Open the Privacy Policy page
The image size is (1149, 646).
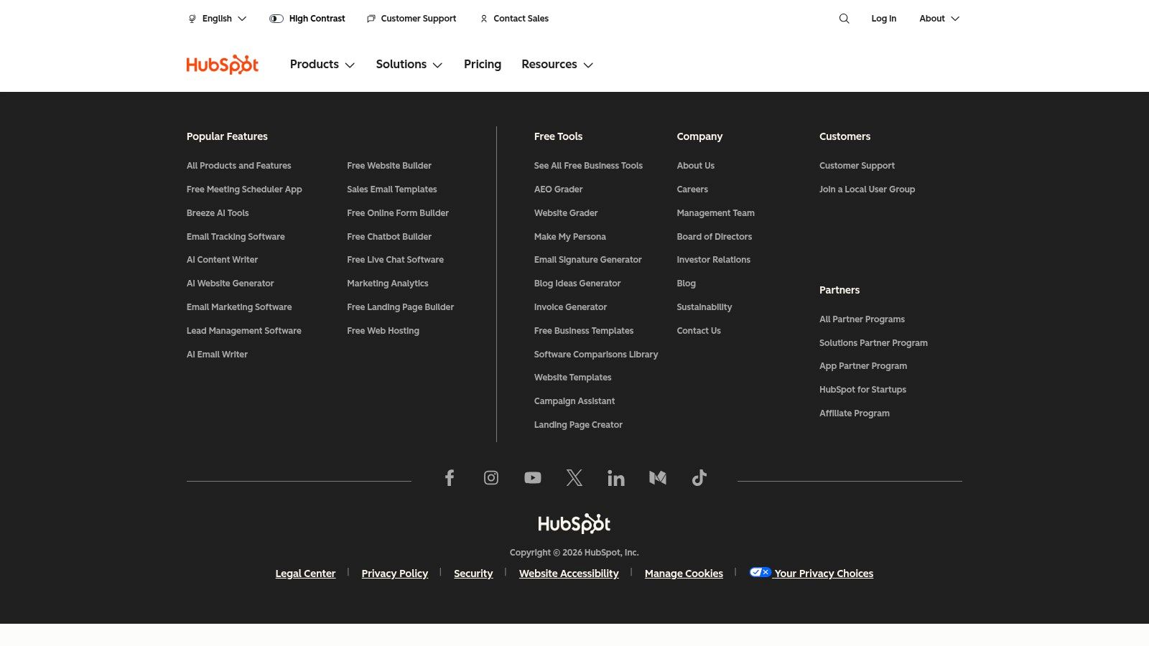click(x=394, y=573)
